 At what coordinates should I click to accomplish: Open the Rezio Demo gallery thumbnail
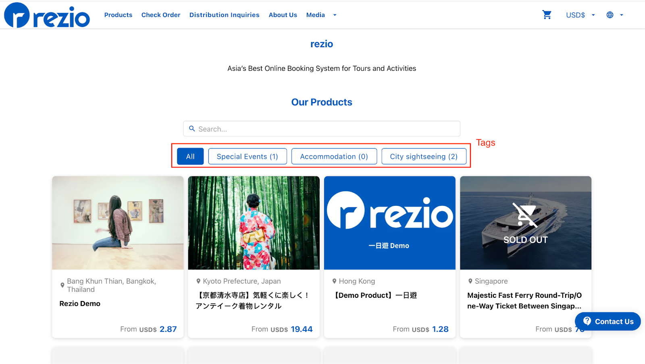(118, 223)
